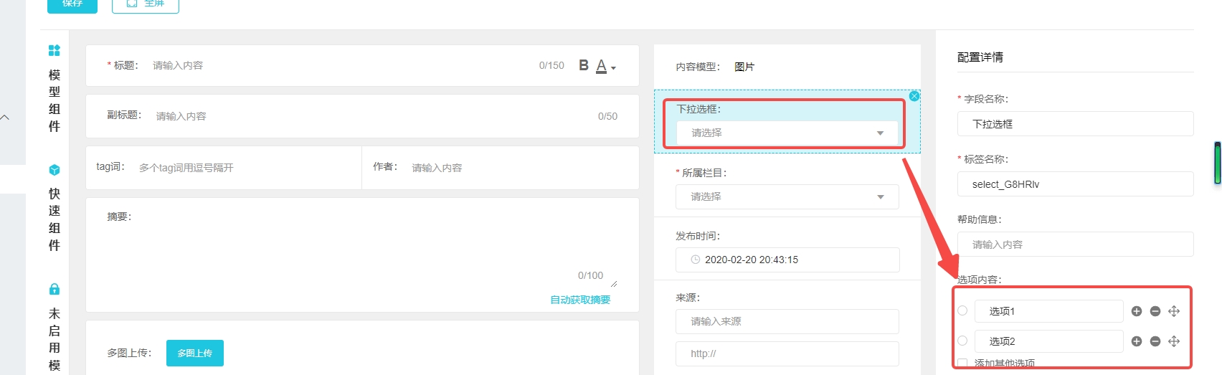Focus the 帮助信息 input field
The width and height of the screenshot is (1222, 375).
(1075, 245)
